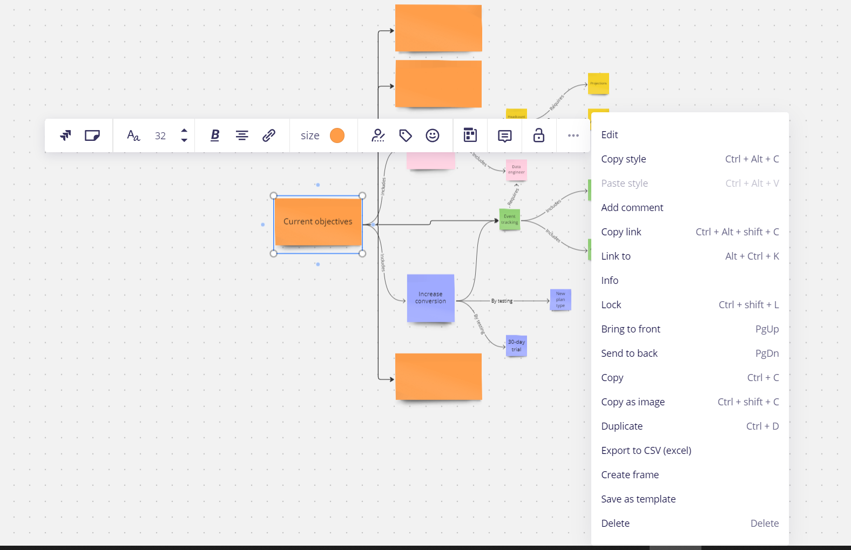Select the Data engineer pink note
Image resolution: width=851 pixels, height=550 pixels.
[516, 169]
